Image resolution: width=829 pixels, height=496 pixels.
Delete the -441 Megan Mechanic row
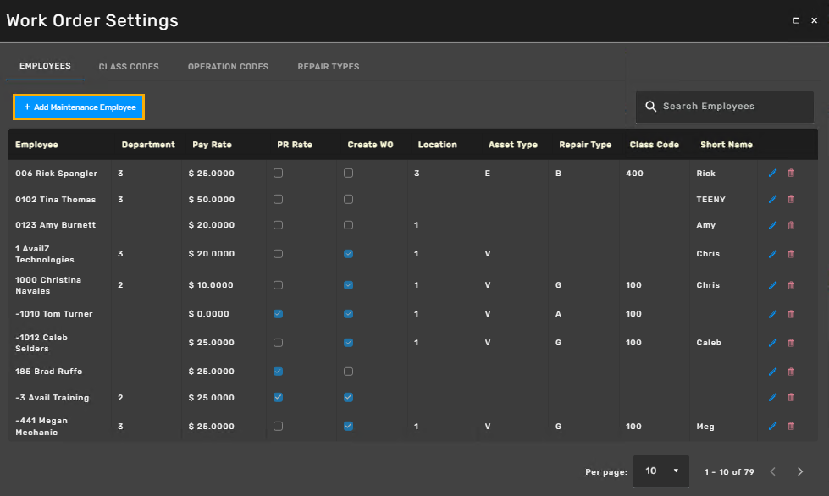[x=791, y=427]
